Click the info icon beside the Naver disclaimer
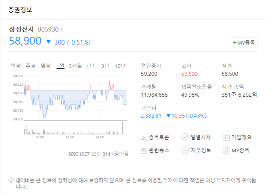The height and width of the screenshot is (195, 265). (11, 180)
